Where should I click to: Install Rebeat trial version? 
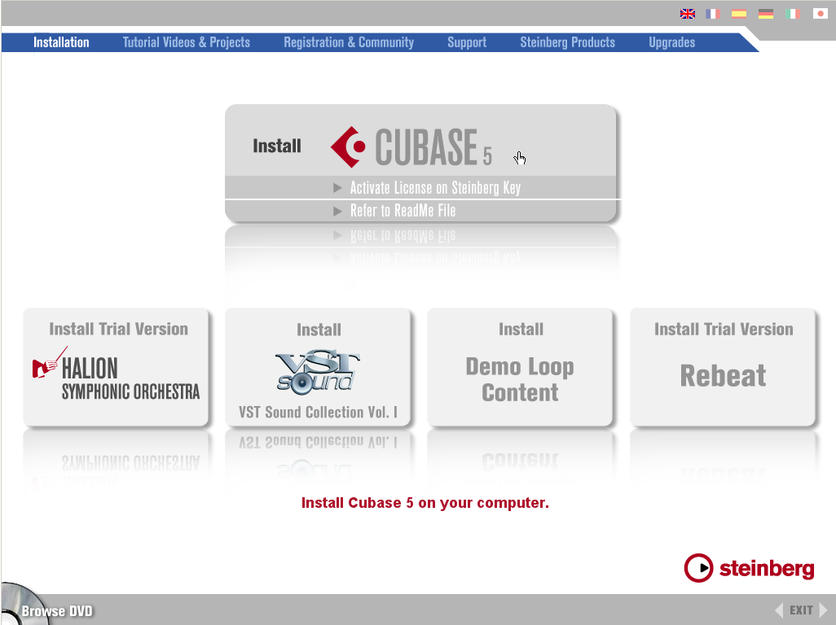[x=723, y=367]
